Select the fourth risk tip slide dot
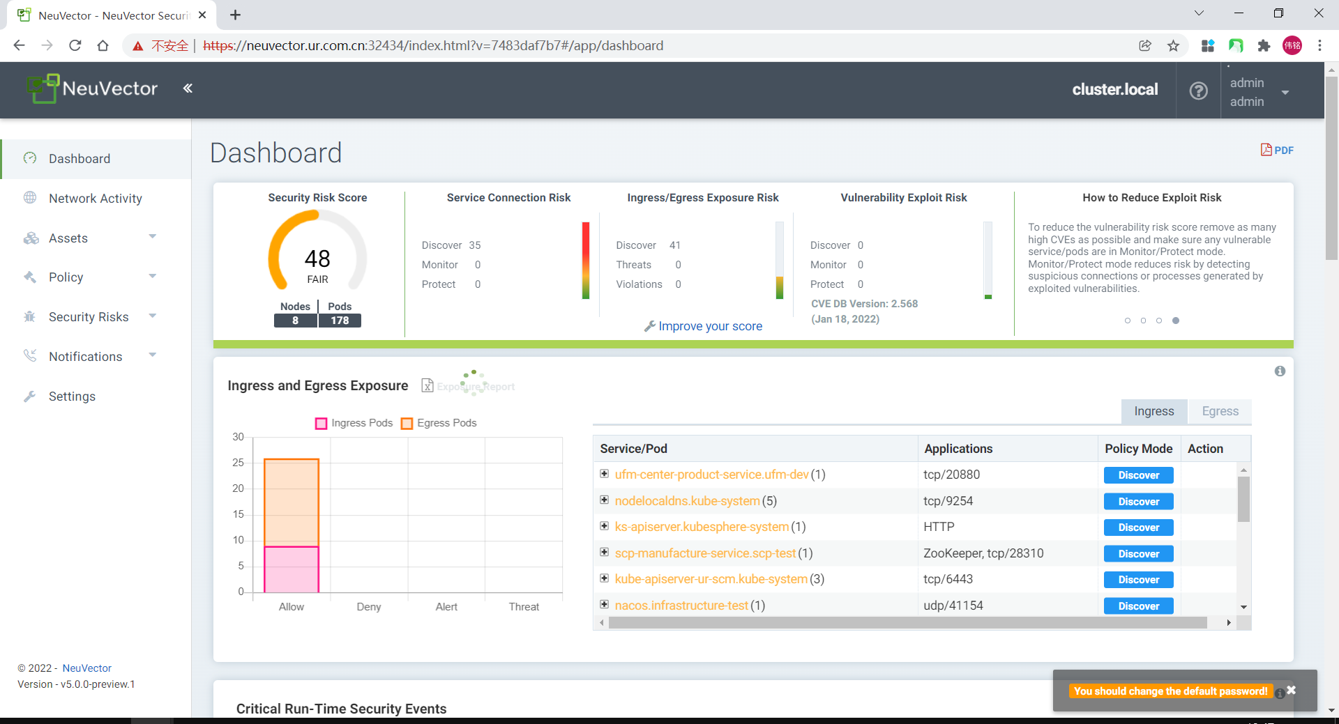The image size is (1339, 724). (x=1176, y=321)
